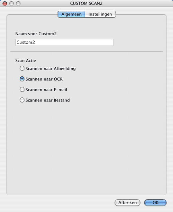Click the zoom window button in title bar
The width and height of the screenshot is (173, 212).
18,3
